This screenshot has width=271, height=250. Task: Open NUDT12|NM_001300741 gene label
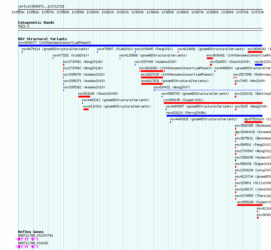pyautogui.click(x=36, y=235)
